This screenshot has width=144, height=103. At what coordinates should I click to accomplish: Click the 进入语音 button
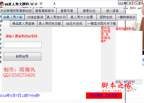[x=112, y=11]
